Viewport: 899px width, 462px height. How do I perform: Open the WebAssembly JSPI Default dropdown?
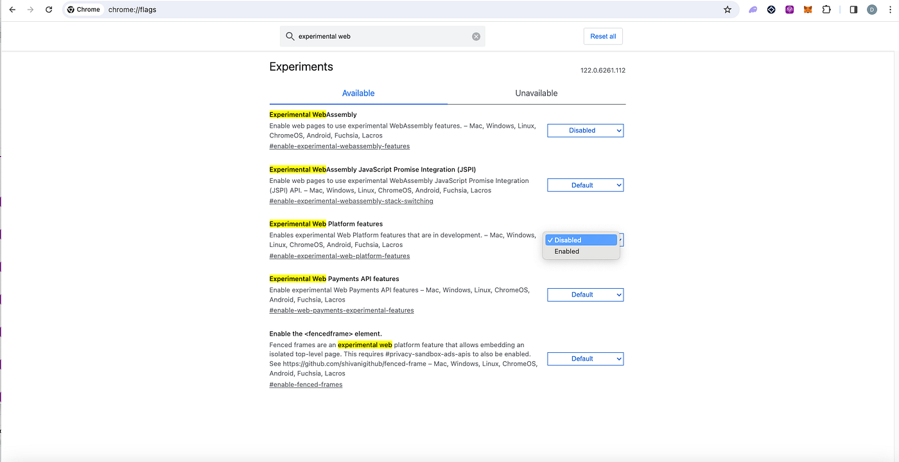pyautogui.click(x=585, y=185)
